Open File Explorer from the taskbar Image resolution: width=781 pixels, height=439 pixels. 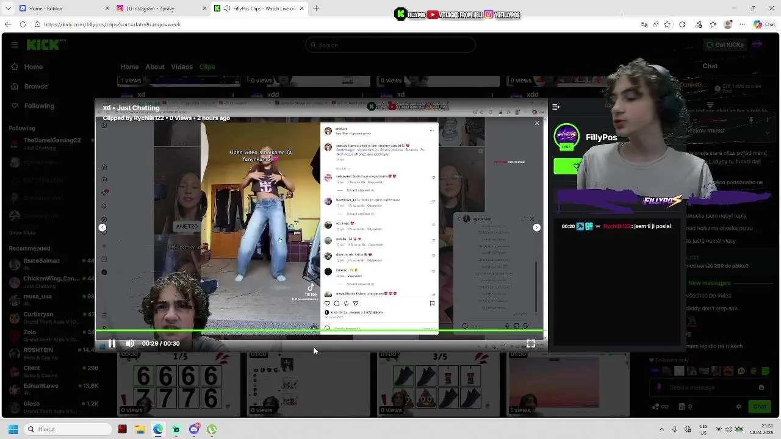[140, 429]
